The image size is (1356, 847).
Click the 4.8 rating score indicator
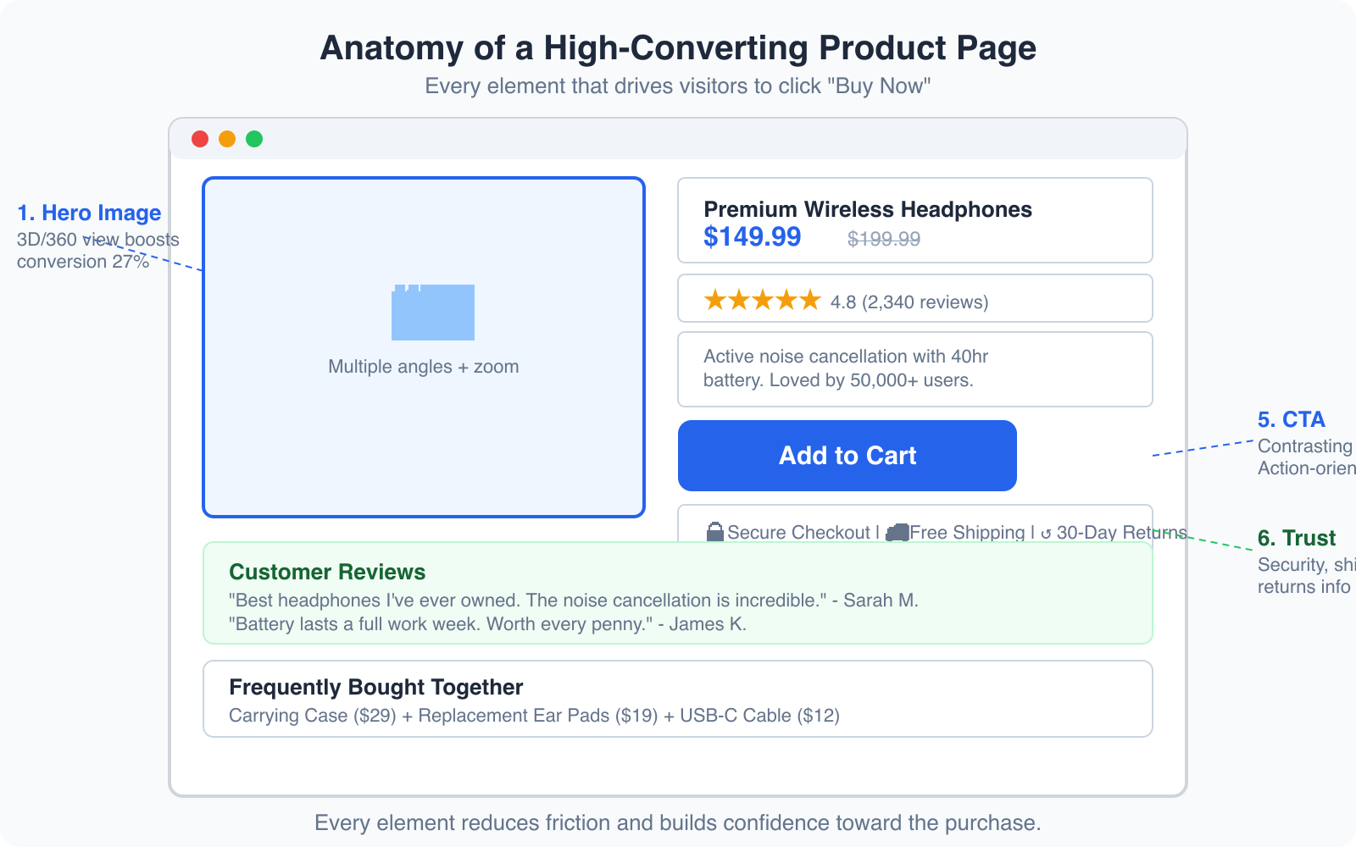pyautogui.click(x=843, y=301)
